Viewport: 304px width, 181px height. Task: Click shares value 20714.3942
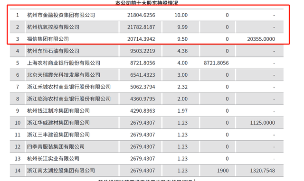pyautogui.click(x=141, y=39)
